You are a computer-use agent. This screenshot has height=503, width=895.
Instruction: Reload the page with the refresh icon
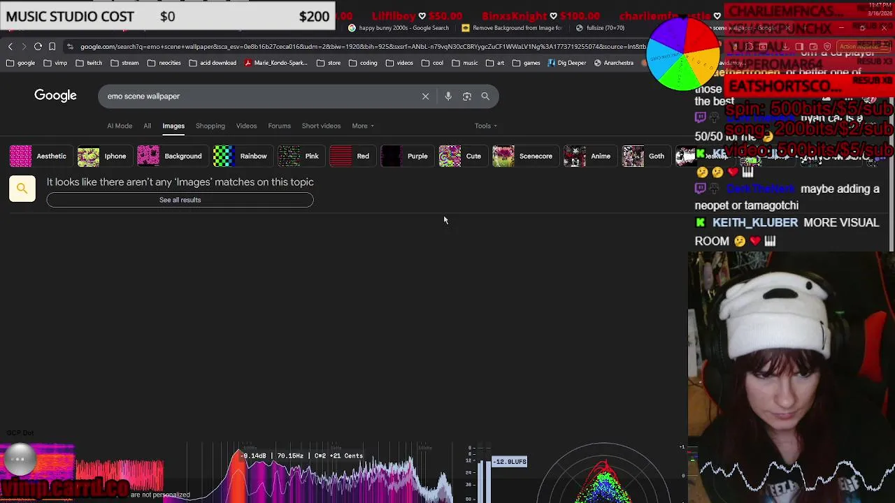tap(38, 47)
